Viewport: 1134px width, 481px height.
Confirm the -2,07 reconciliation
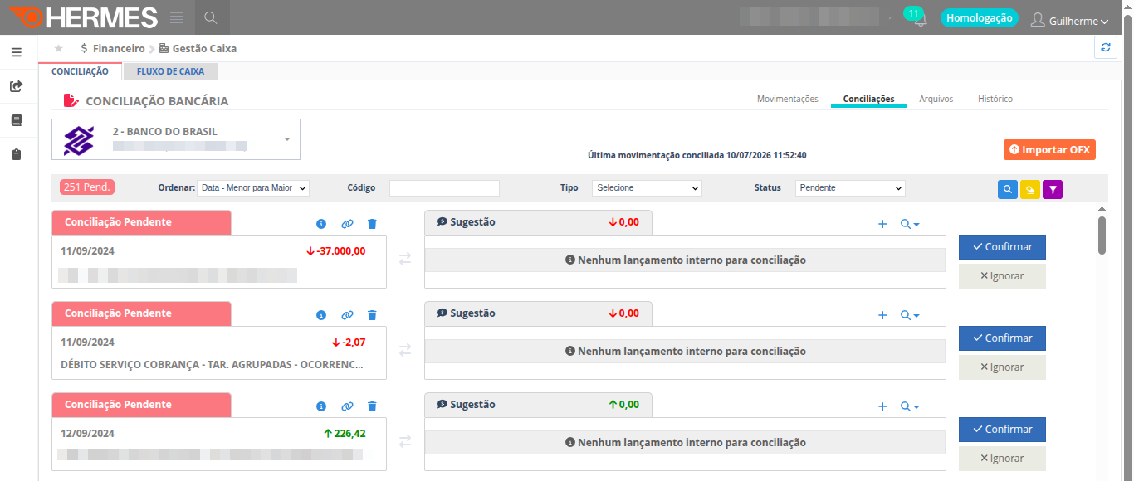click(x=1002, y=338)
